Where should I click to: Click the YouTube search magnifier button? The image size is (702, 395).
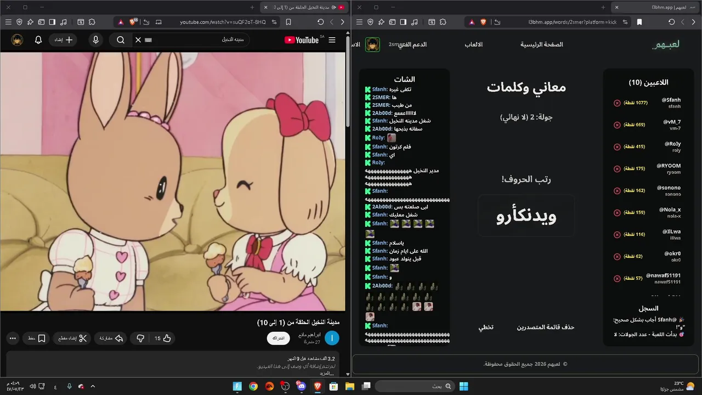(121, 40)
